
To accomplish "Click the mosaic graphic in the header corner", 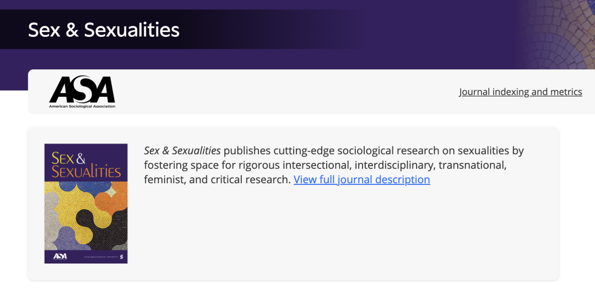I will click(558, 35).
